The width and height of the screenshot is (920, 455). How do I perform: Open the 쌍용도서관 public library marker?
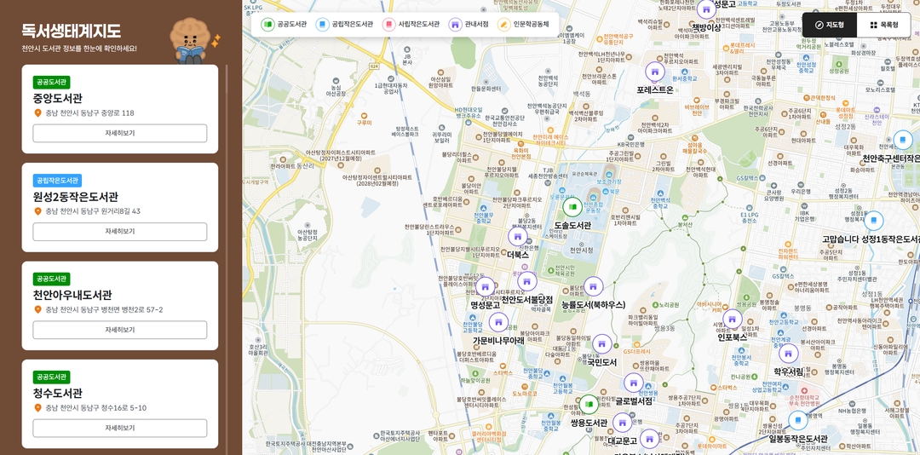589,404
